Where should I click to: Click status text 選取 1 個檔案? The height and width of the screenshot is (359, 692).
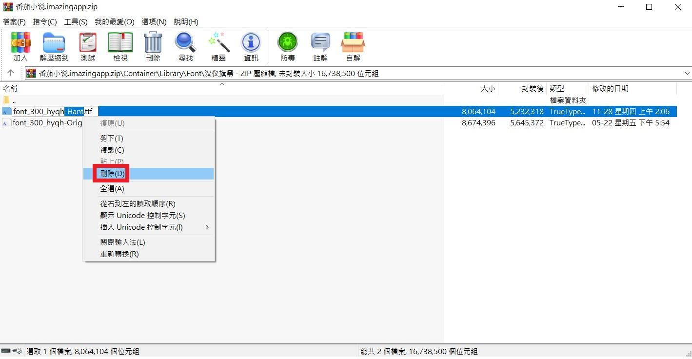pos(49,351)
